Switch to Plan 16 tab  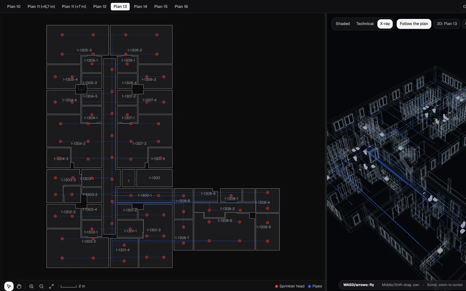coord(181,6)
